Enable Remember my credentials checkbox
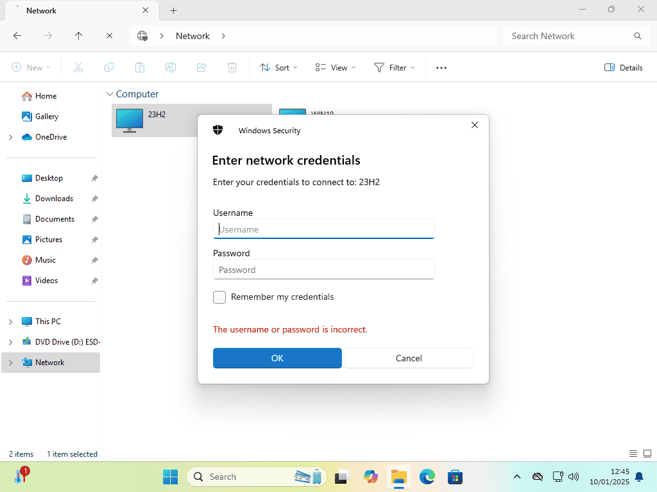The height and width of the screenshot is (492, 657). pos(219,297)
